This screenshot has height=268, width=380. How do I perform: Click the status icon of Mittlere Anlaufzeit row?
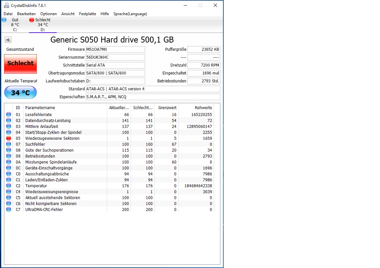(x=9, y=126)
